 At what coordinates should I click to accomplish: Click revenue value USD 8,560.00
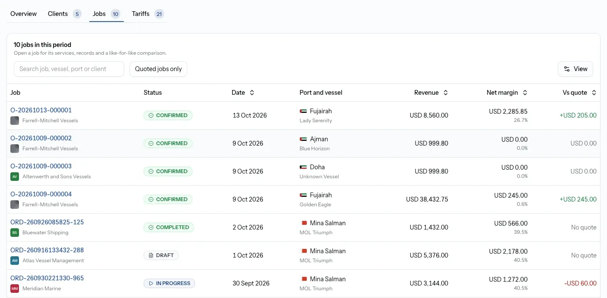(429, 115)
